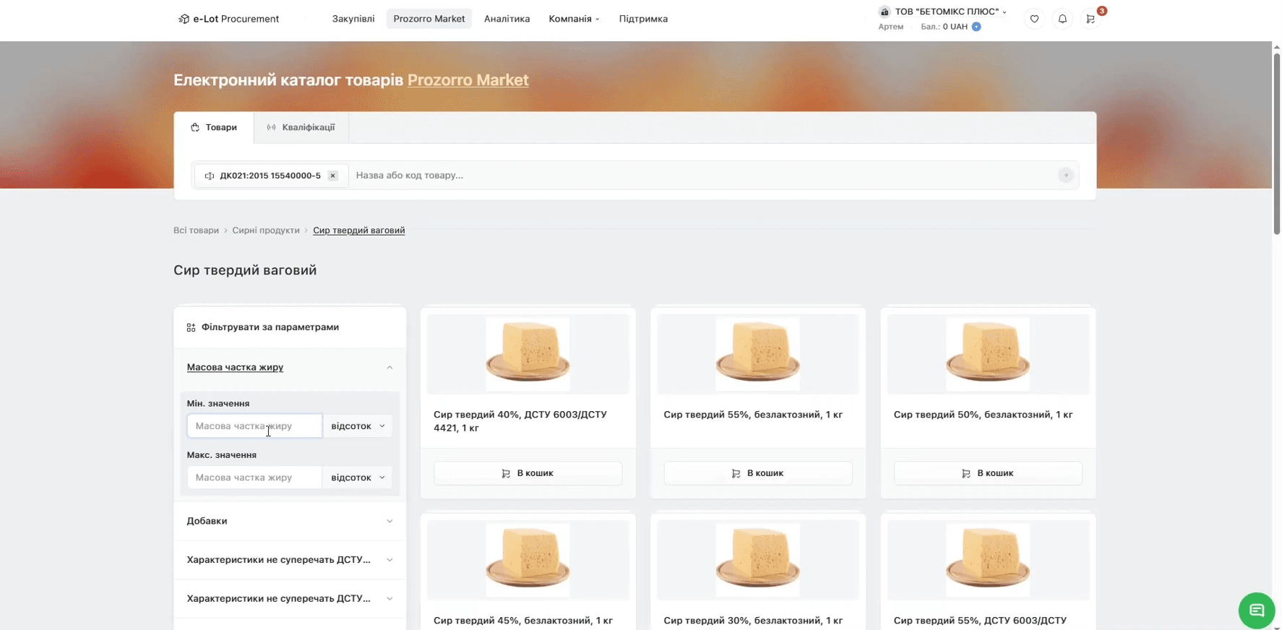
Task: Click the company building icon
Action: [x=885, y=12]
